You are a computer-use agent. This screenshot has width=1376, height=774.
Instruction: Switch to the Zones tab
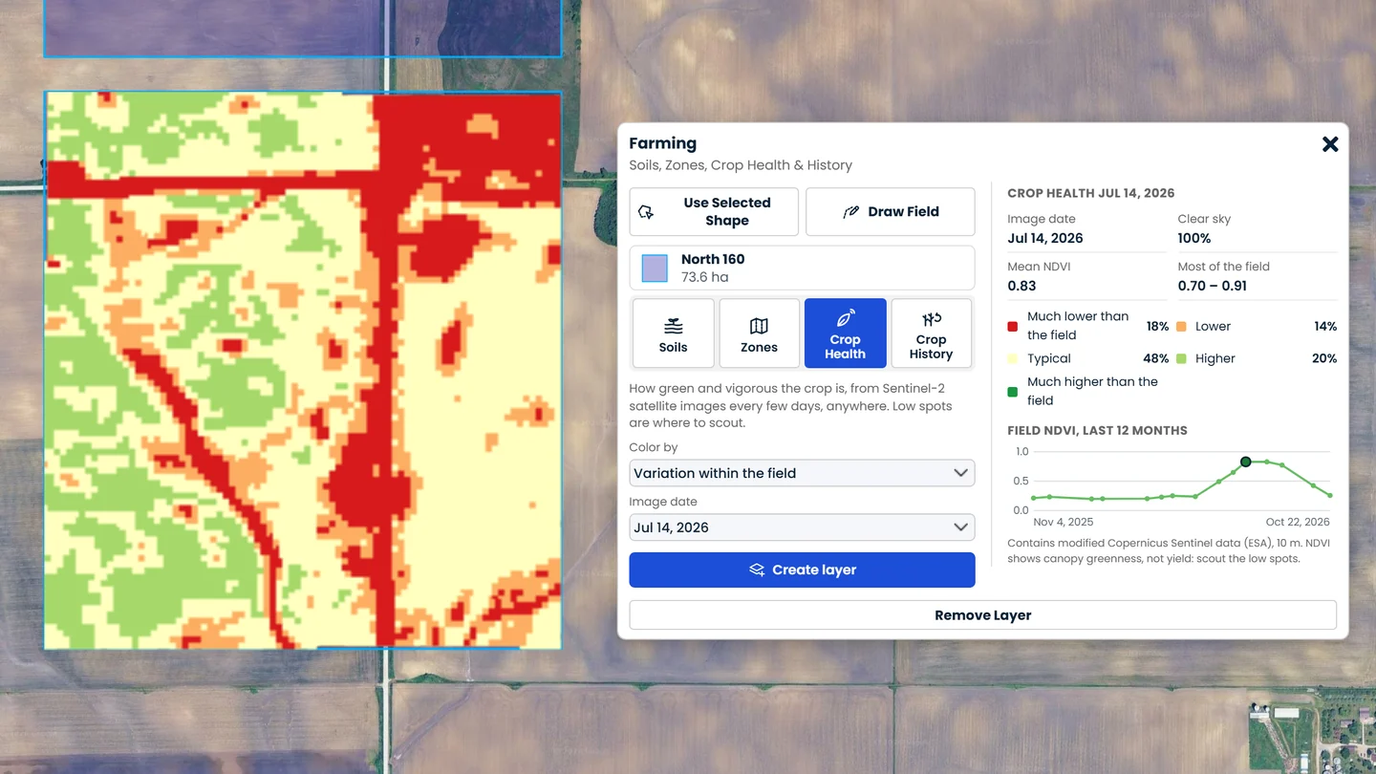[759, 333]
